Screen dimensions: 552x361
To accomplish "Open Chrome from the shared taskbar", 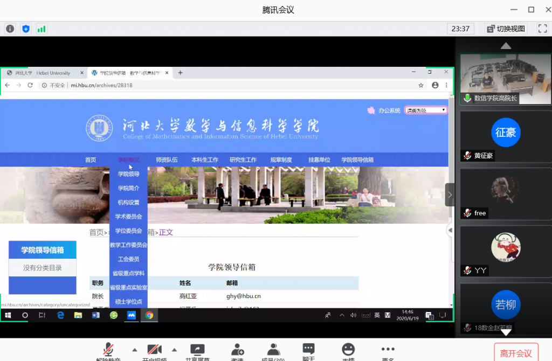I will pyautogui.click(x=149, y=315).
